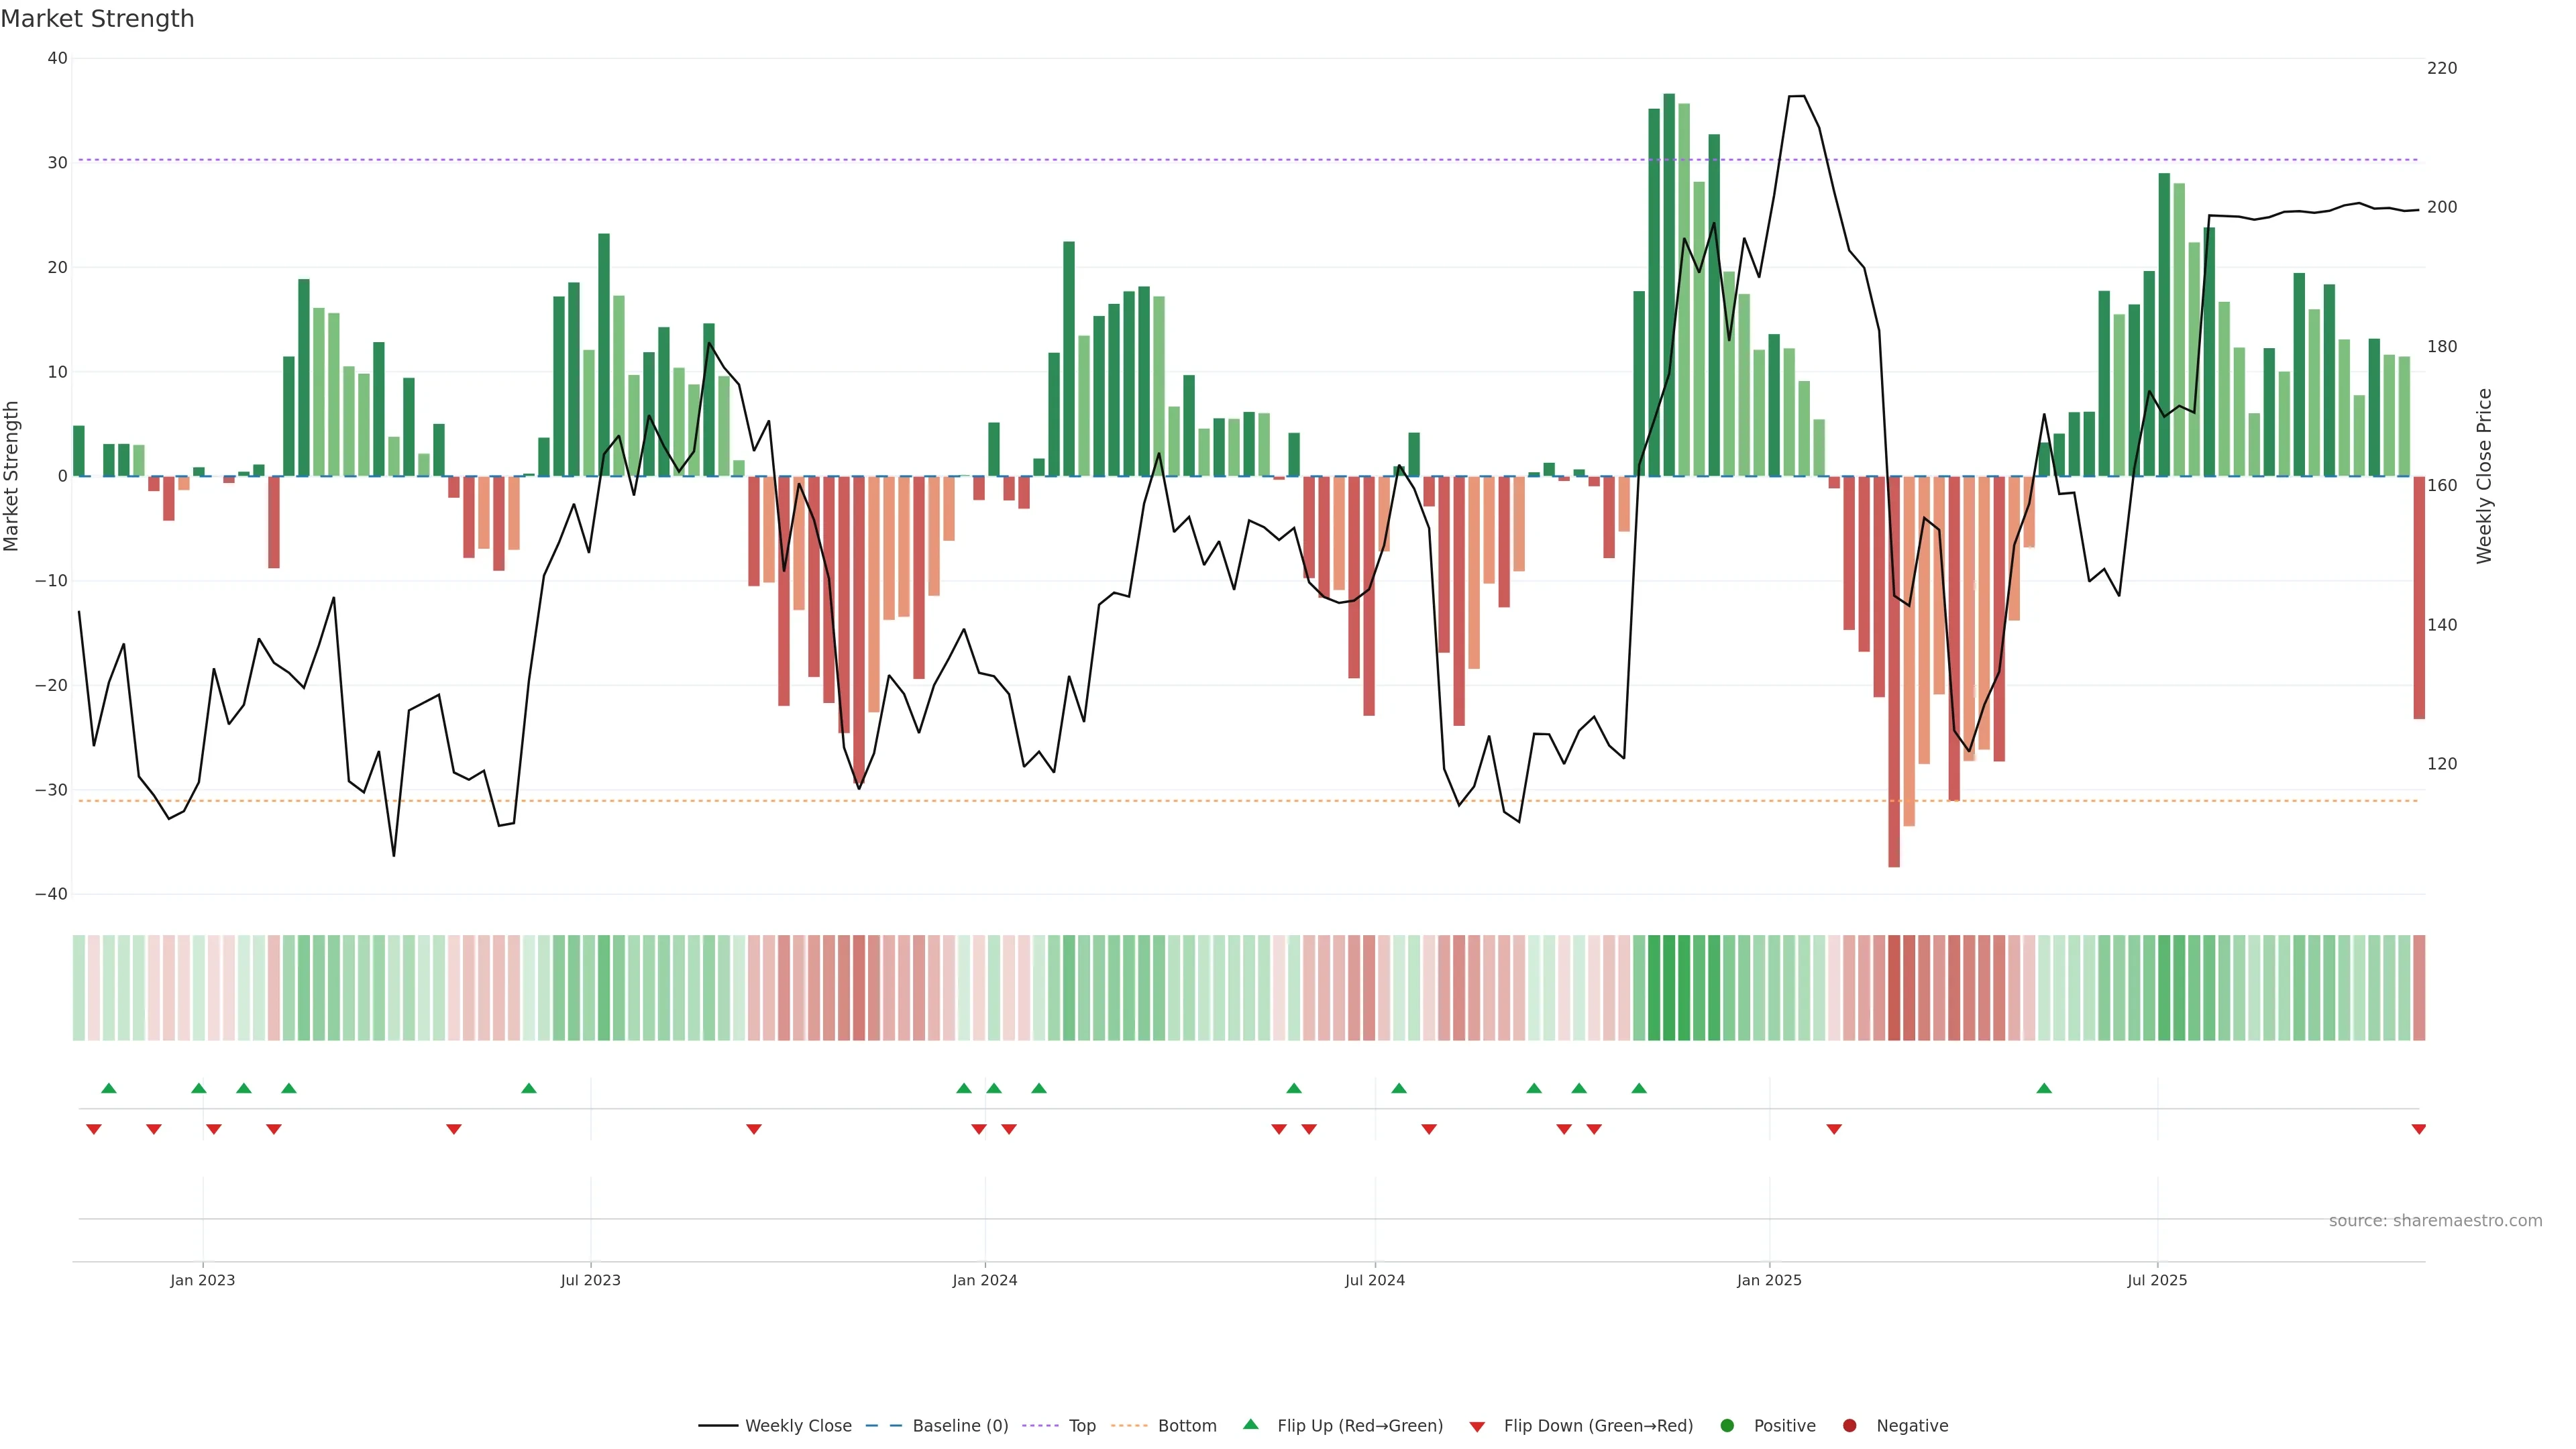Click the green Positive legend dot
Viewport: 2576px width, 1449px height.
pyautogui.click(x=1727, y=1426)
